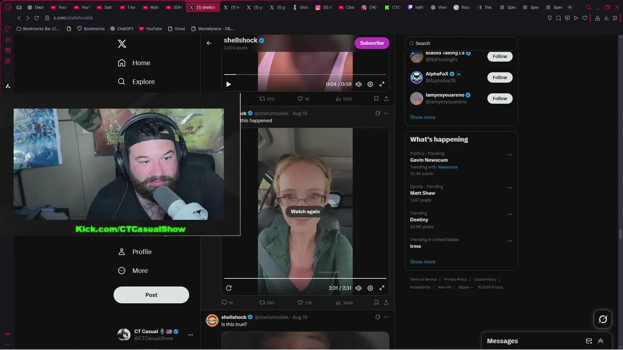Viewport: 623px width, 350px height.
Task: Follow AlphaFoX
Action: tap(500, 77)
